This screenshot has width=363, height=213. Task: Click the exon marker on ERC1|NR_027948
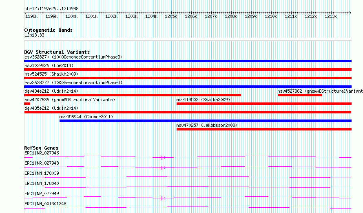click(162, 168)
